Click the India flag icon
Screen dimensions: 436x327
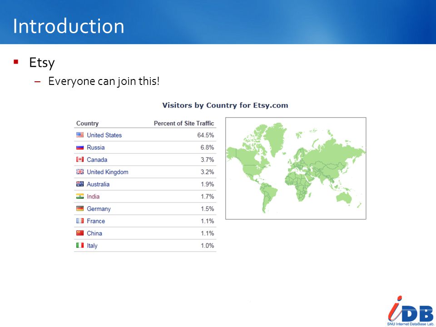[x=80, y=196]
